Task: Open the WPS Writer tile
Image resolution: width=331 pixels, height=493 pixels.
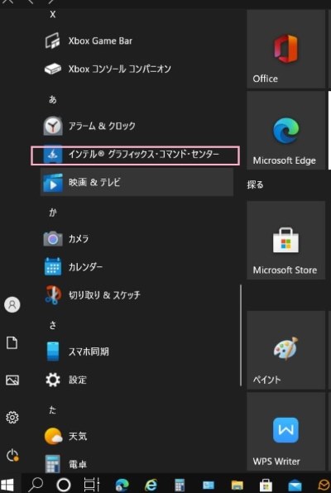Action: coord(285,432)
